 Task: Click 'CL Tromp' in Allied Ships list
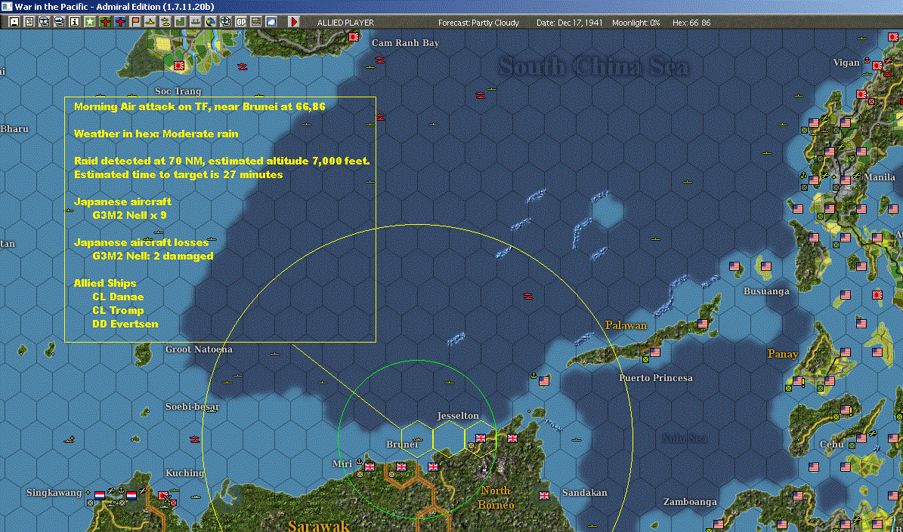118,311
